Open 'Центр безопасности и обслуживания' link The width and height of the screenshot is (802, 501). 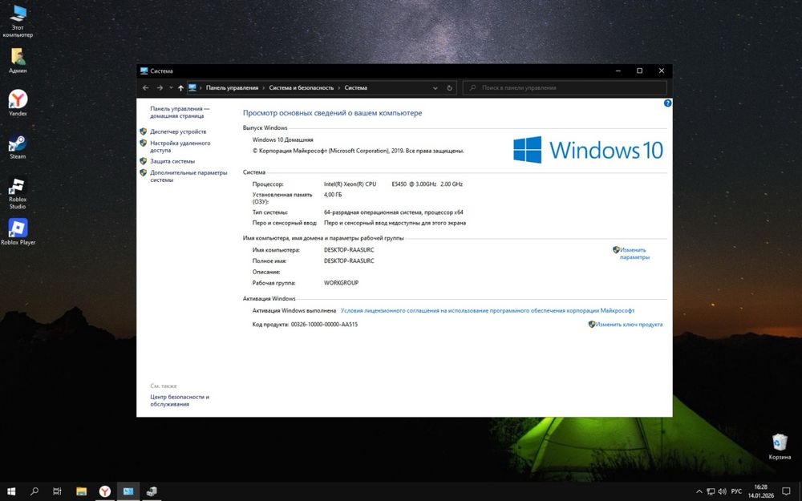tap(180, 400)
